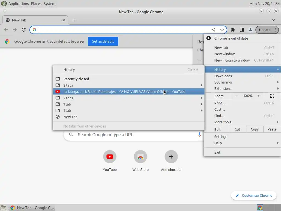Click the back navigation arrow
Viewport: 281px width, 211px height.
pos(6,30)
